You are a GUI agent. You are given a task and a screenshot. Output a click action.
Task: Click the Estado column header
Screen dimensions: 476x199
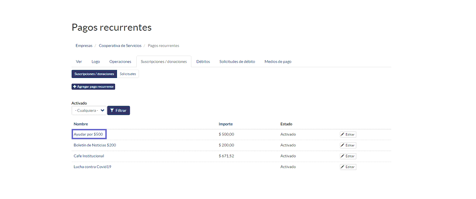tap(286, 124)
